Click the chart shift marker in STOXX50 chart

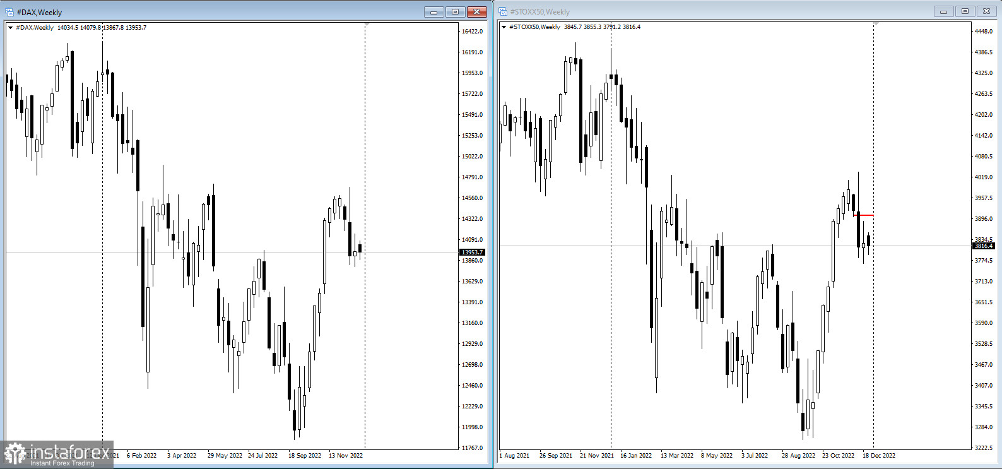point(876,24)
